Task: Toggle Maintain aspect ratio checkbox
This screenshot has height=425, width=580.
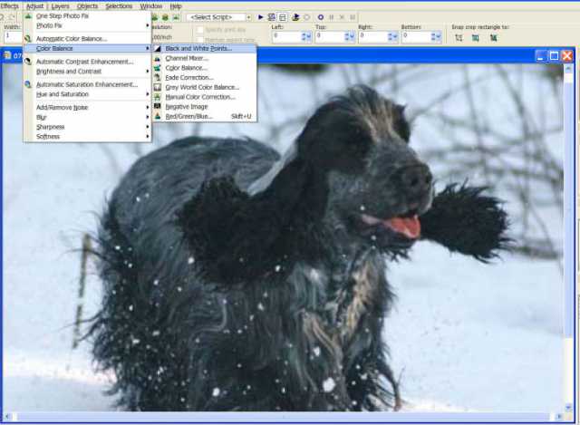Action: [200, 40]
